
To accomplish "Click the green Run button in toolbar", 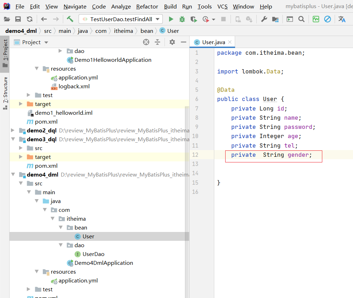I will (171, 19).
